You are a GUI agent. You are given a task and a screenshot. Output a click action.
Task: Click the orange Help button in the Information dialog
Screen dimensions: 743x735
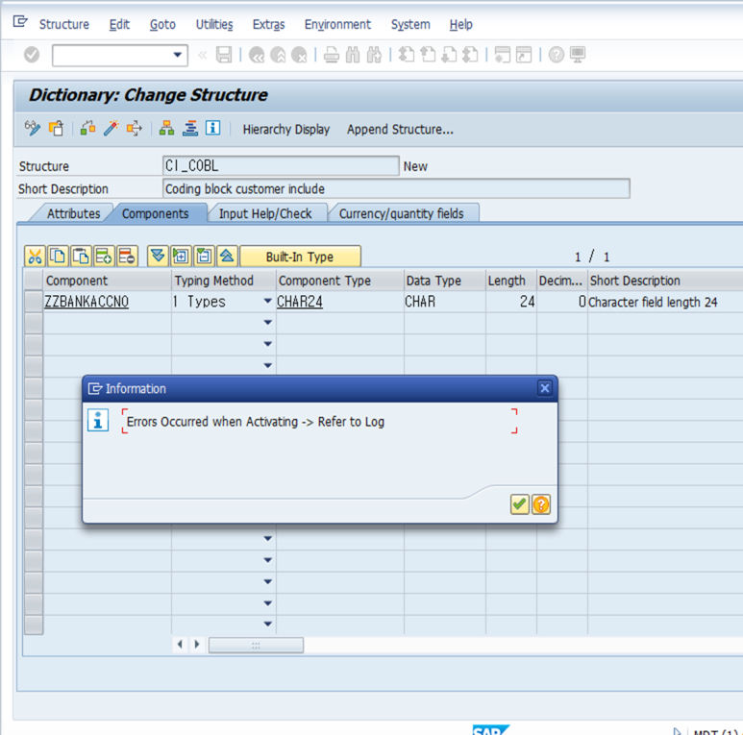(x=540, y=503)
